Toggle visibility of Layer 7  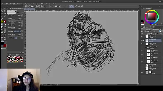pos(142,44)
